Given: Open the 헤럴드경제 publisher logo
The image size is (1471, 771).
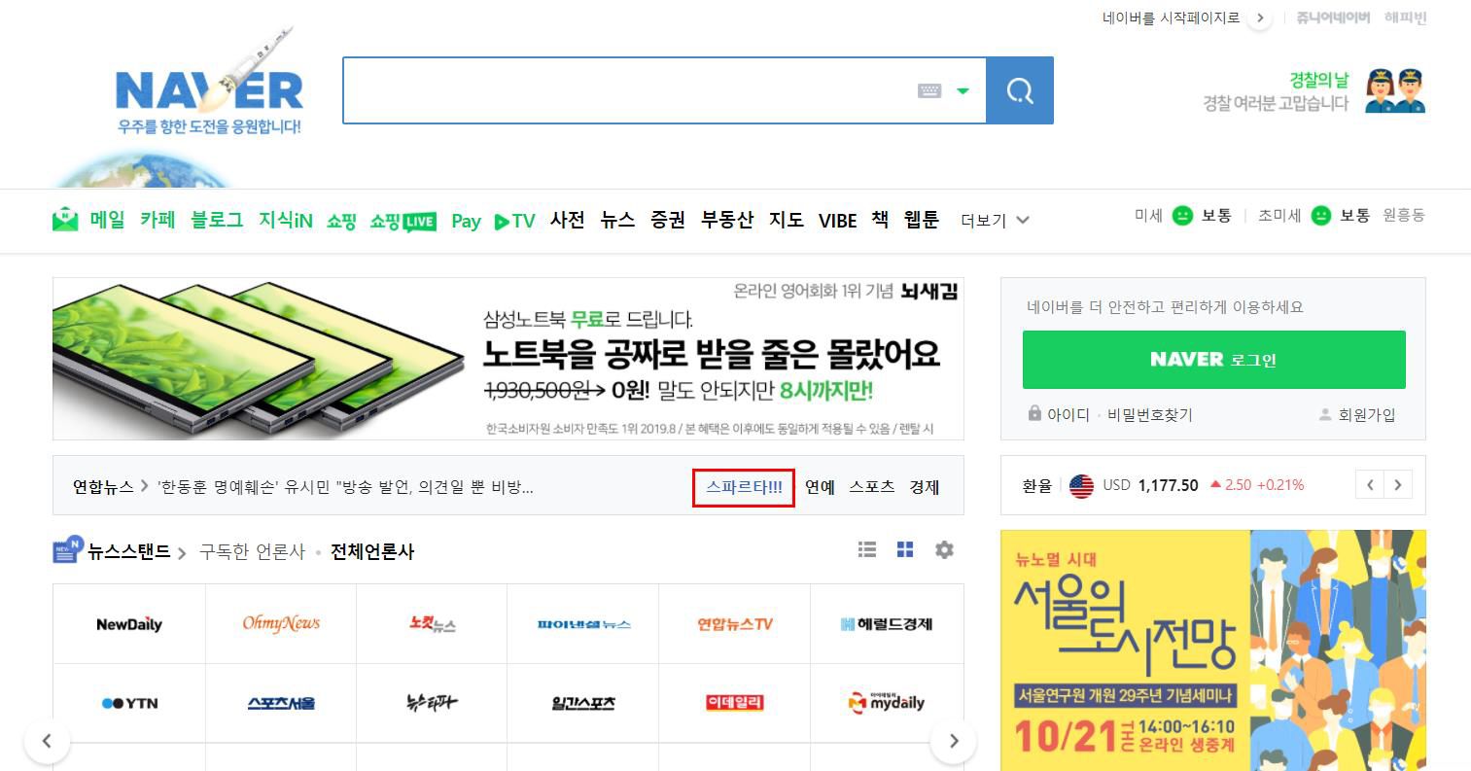Looking at the screenshot, I should point(887,624).
